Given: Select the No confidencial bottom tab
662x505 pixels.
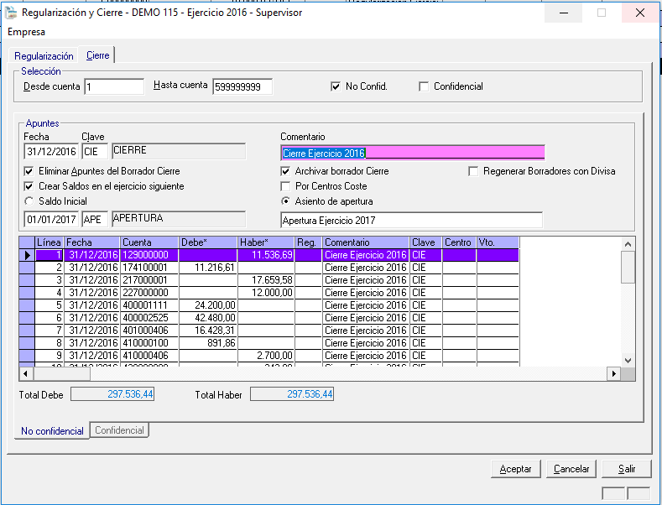Looking at the screenshot, I should pos(52,430).
